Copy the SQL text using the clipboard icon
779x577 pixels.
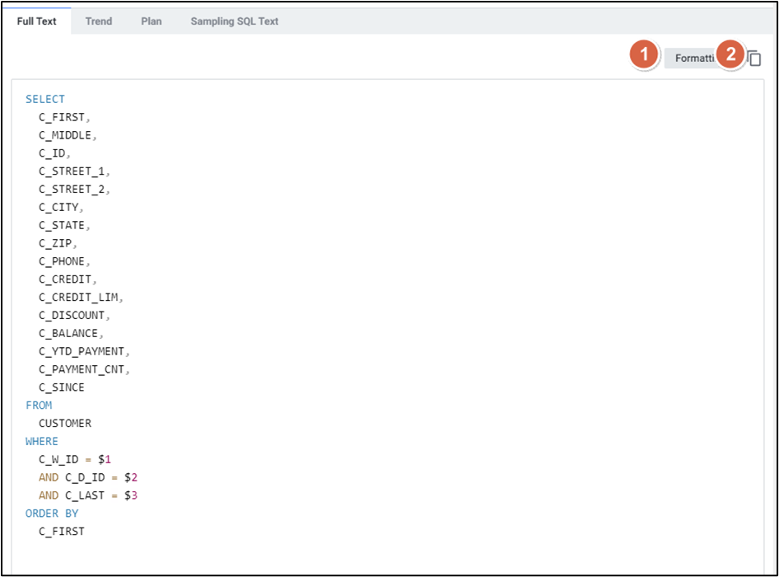tap(754, 58)
